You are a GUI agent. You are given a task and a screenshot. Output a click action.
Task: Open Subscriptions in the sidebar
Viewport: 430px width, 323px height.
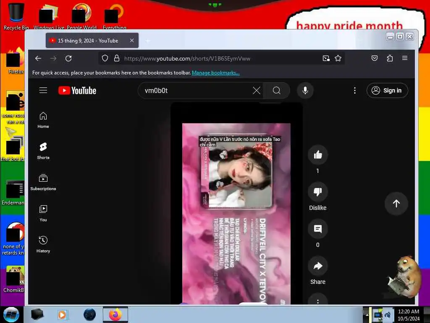click(x=43, y=183)
